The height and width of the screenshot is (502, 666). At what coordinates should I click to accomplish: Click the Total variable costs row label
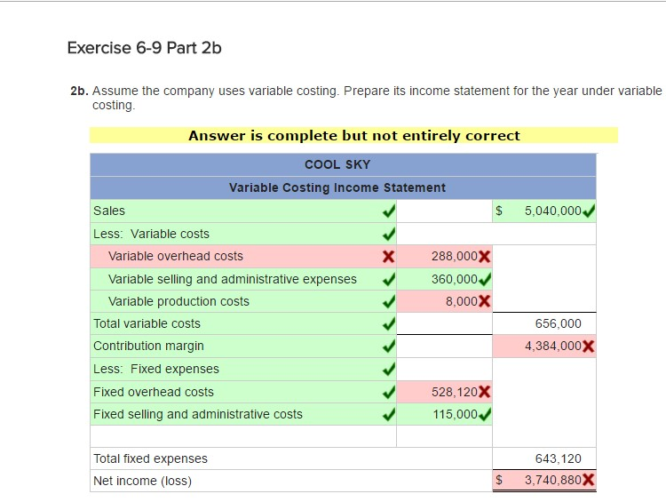pos(147,324)
